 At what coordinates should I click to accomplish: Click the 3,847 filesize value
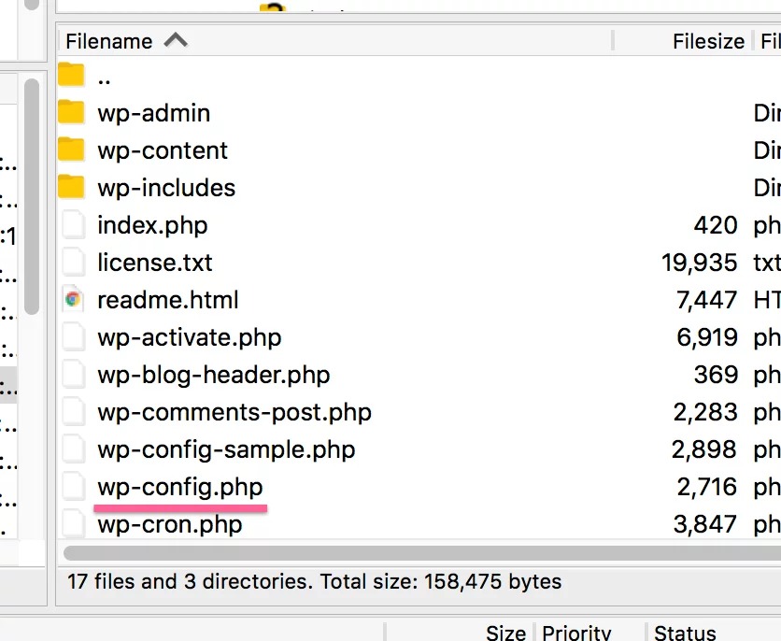[x=705, y=524]
